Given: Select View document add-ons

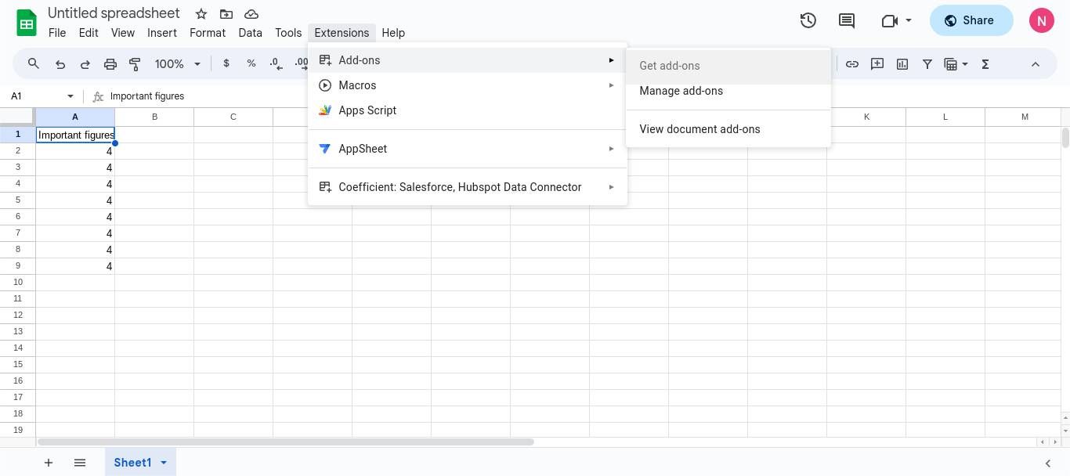Looking at the screenshot, I should pos(699,129).
